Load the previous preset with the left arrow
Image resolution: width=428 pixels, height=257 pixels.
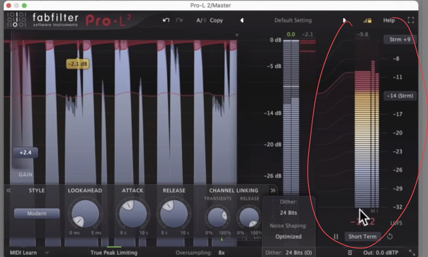[242, 21]
